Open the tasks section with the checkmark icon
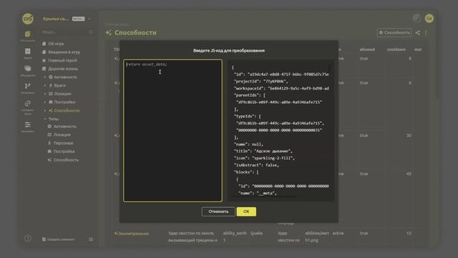This screenshot has height=258, width=458. pos(28,52)
